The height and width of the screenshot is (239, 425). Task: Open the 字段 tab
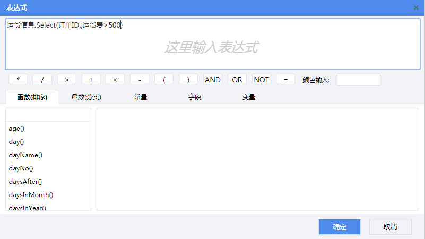pos(195,97)
